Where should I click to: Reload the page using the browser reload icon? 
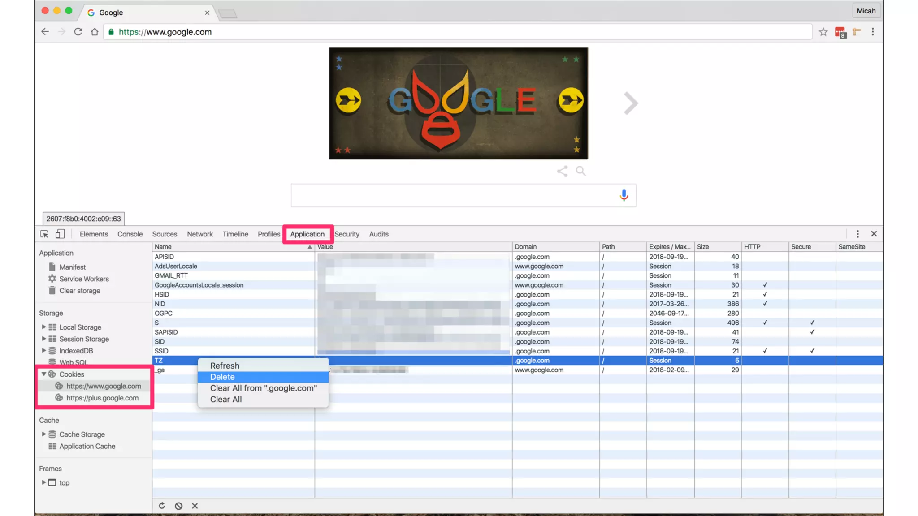pos(78,32)
